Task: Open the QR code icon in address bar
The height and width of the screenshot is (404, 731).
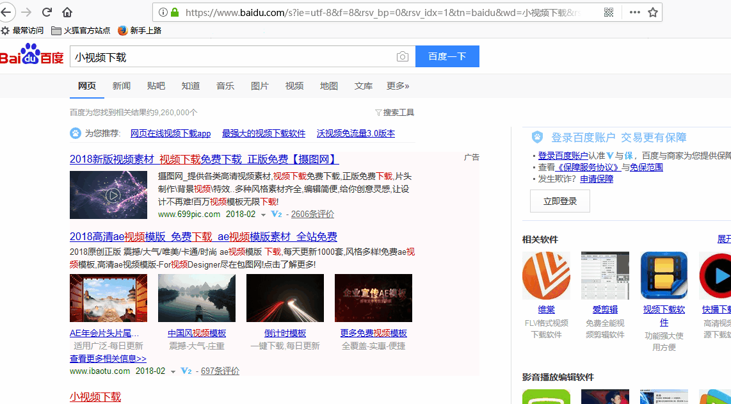Action: tap(609, 12)
